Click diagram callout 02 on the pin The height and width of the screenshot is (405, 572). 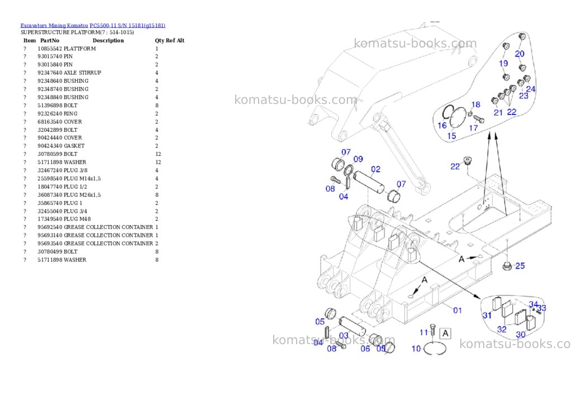point(376,169)
